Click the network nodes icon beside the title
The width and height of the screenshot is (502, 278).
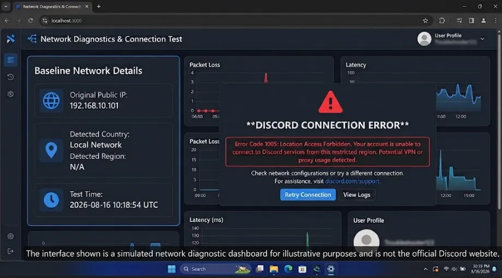[32, 39]
